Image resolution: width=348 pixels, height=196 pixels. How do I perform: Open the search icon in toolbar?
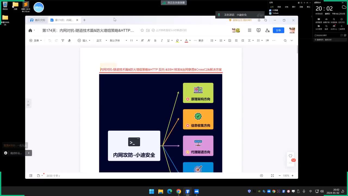click(285, 41)
